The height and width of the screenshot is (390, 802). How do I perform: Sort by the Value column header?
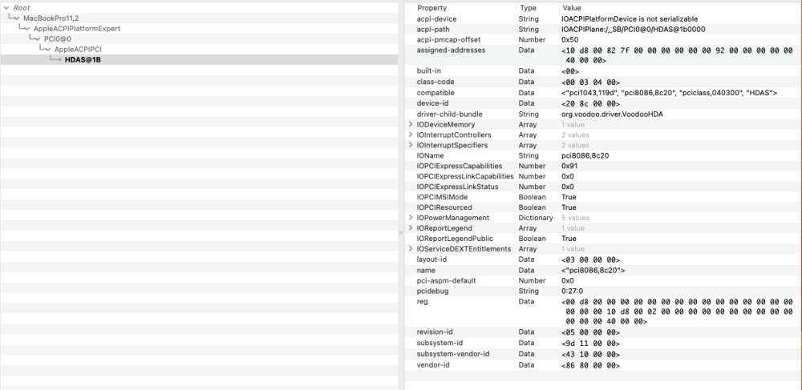point(571,8)
